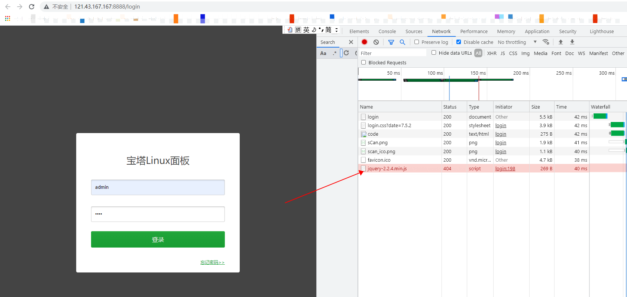Click the browser back arrow

(x=8, y=7)
